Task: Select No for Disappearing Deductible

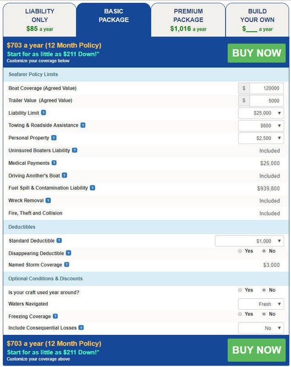Action: [x=264, y=251]
